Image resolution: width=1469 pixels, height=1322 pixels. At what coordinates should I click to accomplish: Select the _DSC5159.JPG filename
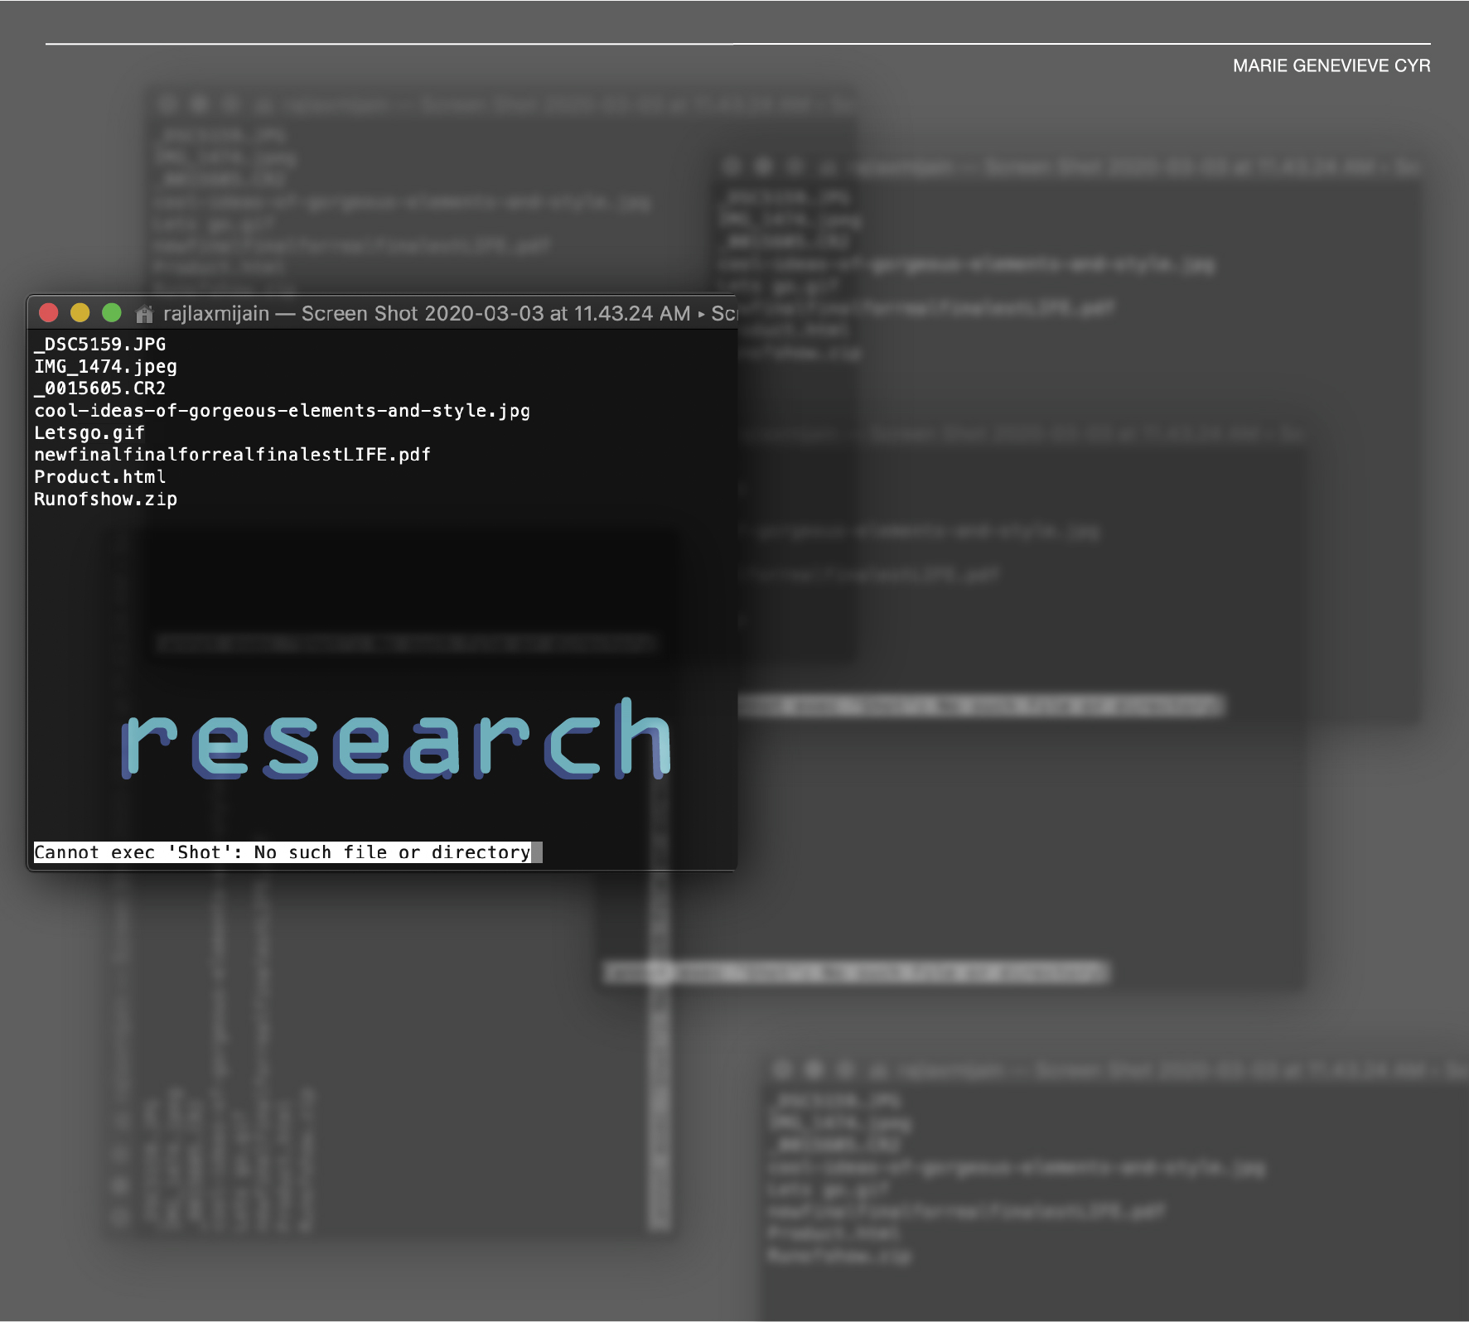(x=99, y=345)
